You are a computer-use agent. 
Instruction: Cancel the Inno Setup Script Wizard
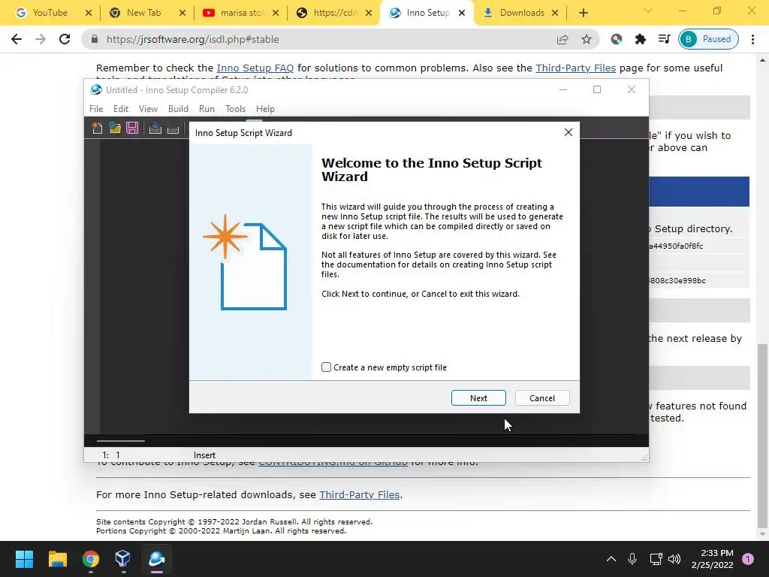click(x=542, y=398)
